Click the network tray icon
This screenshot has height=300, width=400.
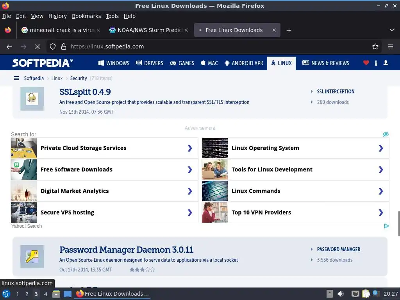coord(355,294)
